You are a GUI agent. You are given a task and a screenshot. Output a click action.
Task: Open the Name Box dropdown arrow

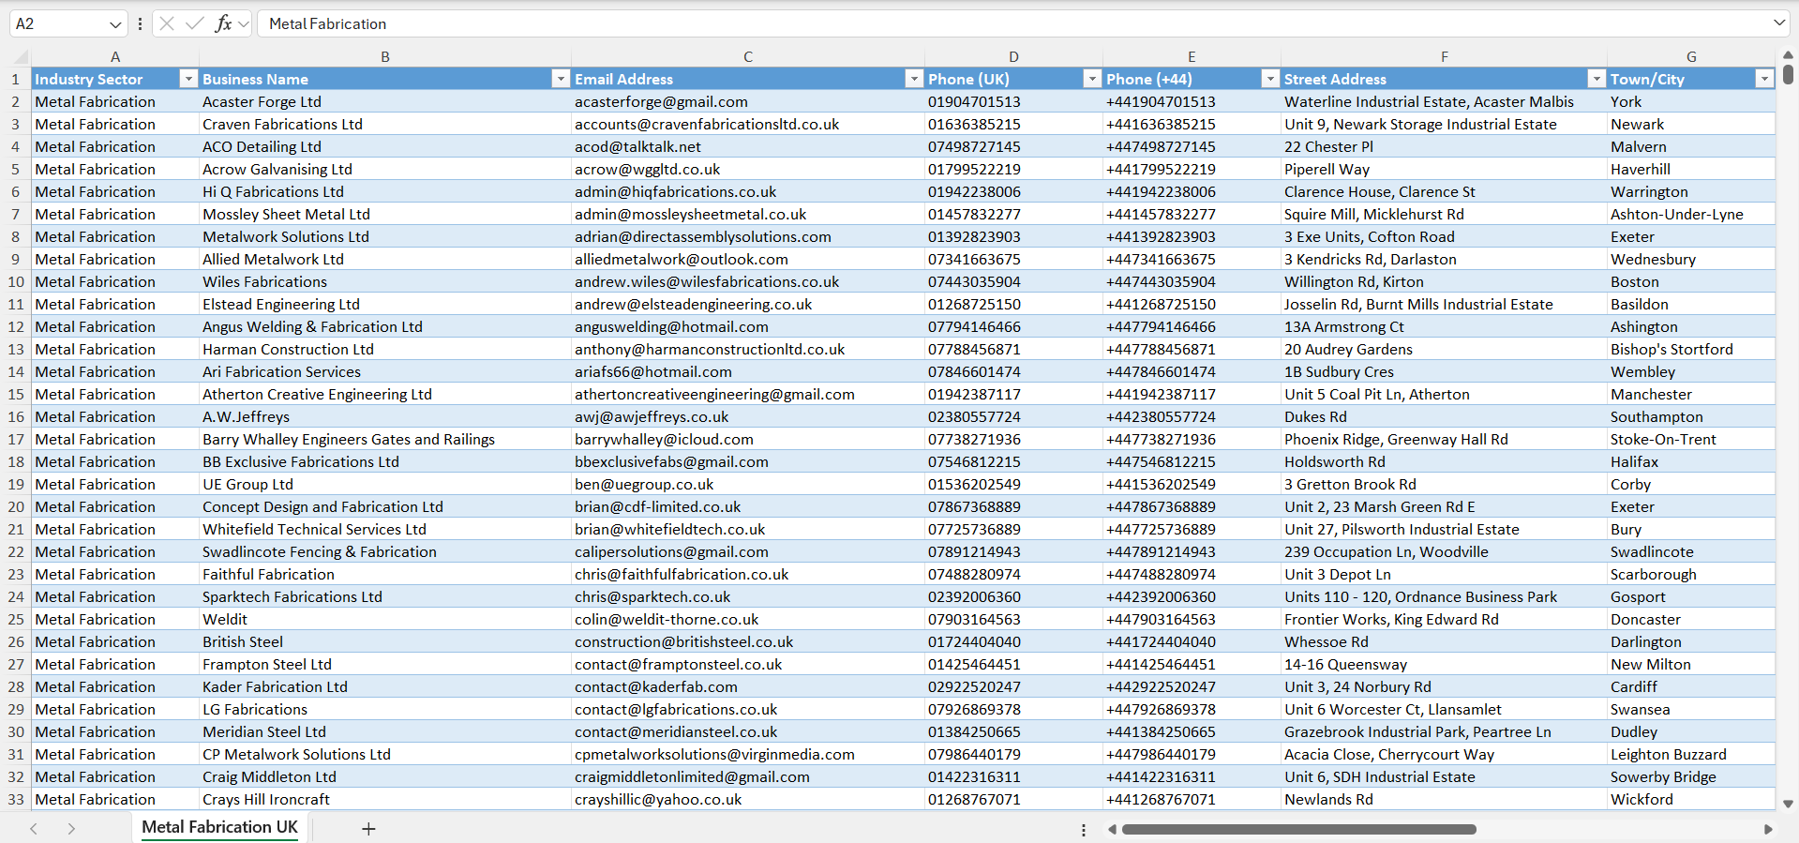(x=115, y=24)
